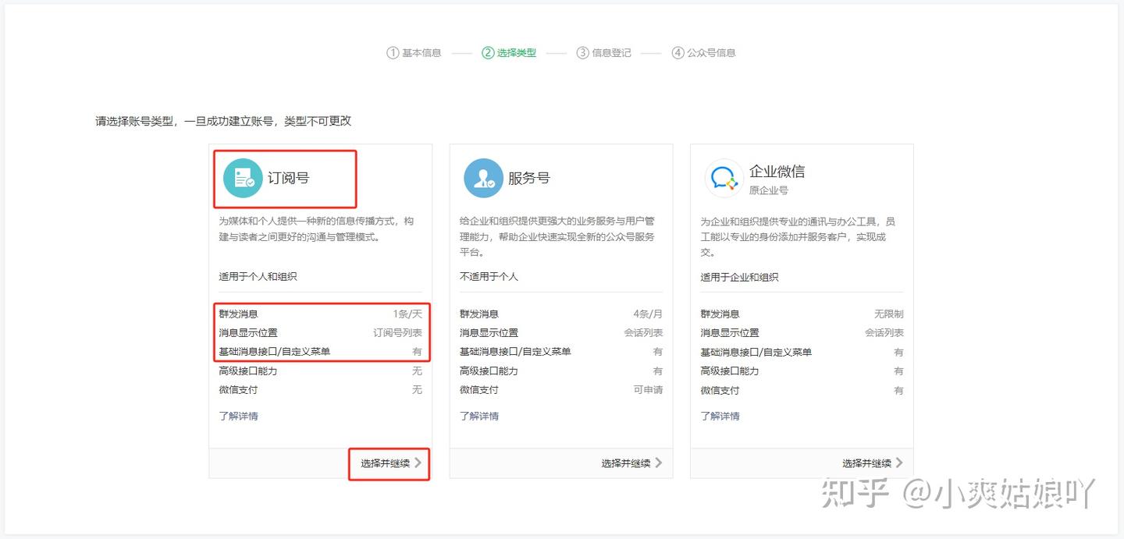This screenshot has height=539, width=1124.
Task: Click step circle 4 公众号信息
Action: pyautogui.click(x=678, y=53)
